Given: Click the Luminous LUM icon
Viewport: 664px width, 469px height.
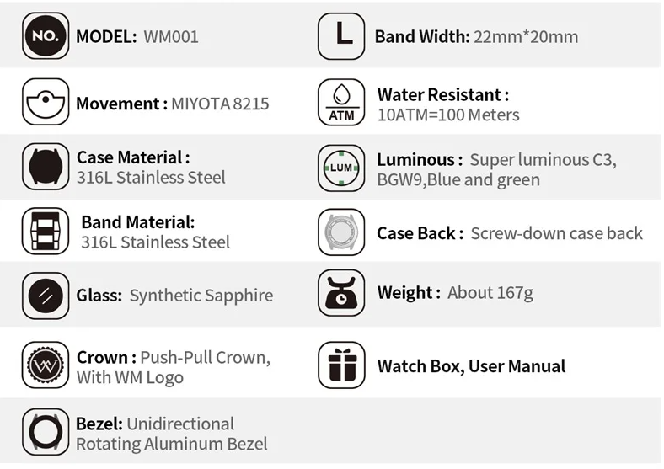Looking at the screenshot, I should tap(341, 168).
